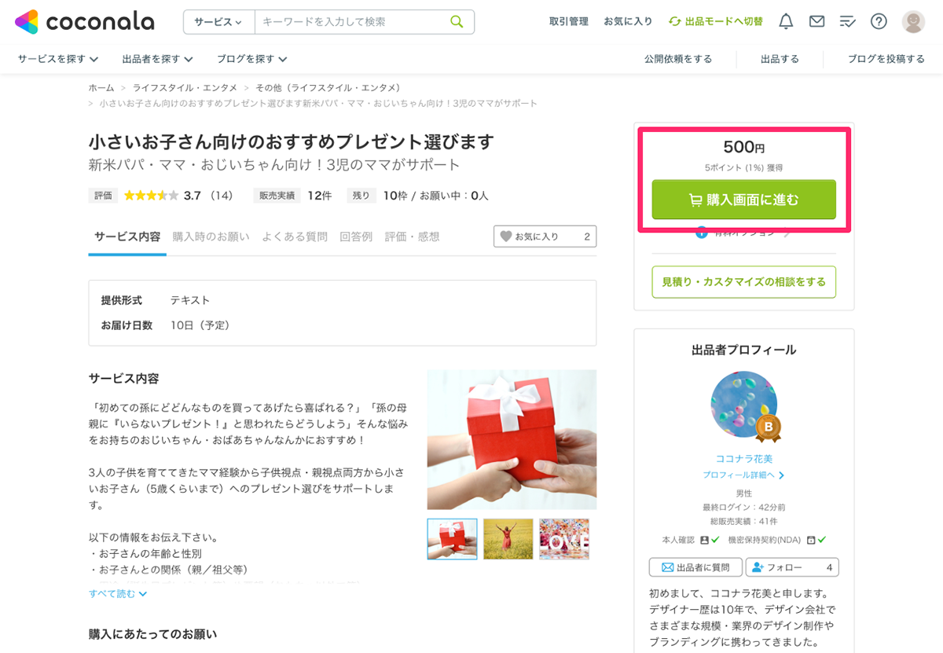Select the LOVE image thumbnail
Viewport: 943px width, 653px height.
(x=564, y=539)
